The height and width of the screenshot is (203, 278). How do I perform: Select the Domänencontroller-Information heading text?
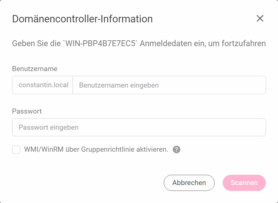(82, 19)
